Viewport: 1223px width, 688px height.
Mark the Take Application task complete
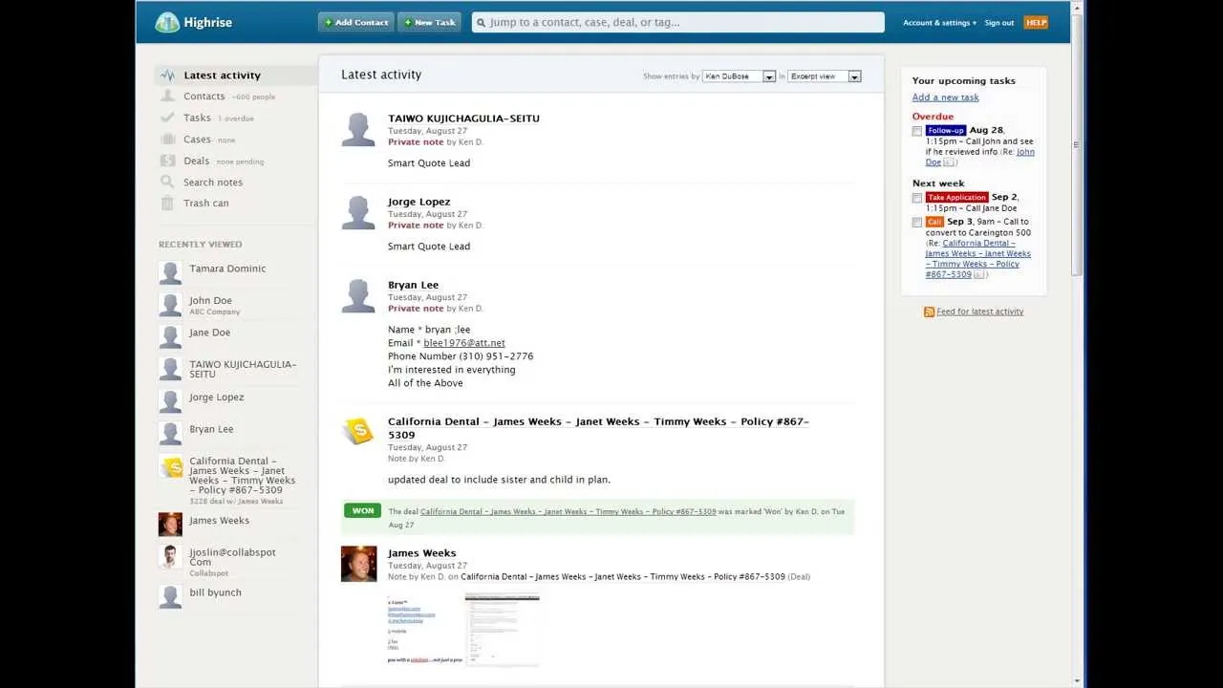click(916, 198)
